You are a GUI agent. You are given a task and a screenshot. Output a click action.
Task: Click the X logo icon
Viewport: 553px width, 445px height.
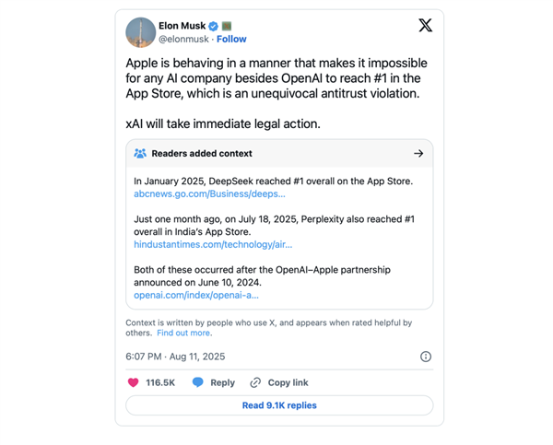[425, 26]
